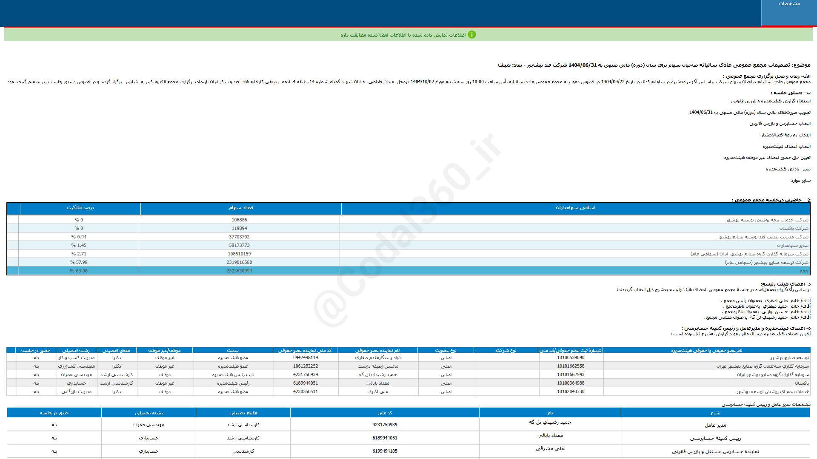This screenshot has width=817, height=459.
Task: Select the مدیر عامل row label
Action: pos(715,425)
